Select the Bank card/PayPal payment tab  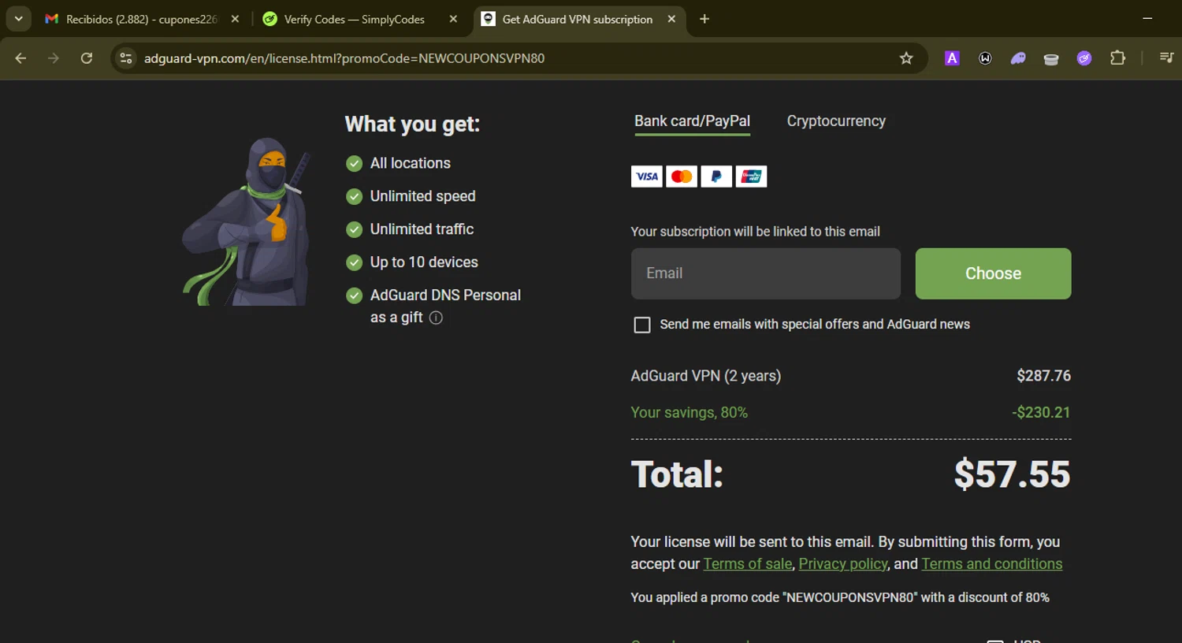[x=692, y=121]
